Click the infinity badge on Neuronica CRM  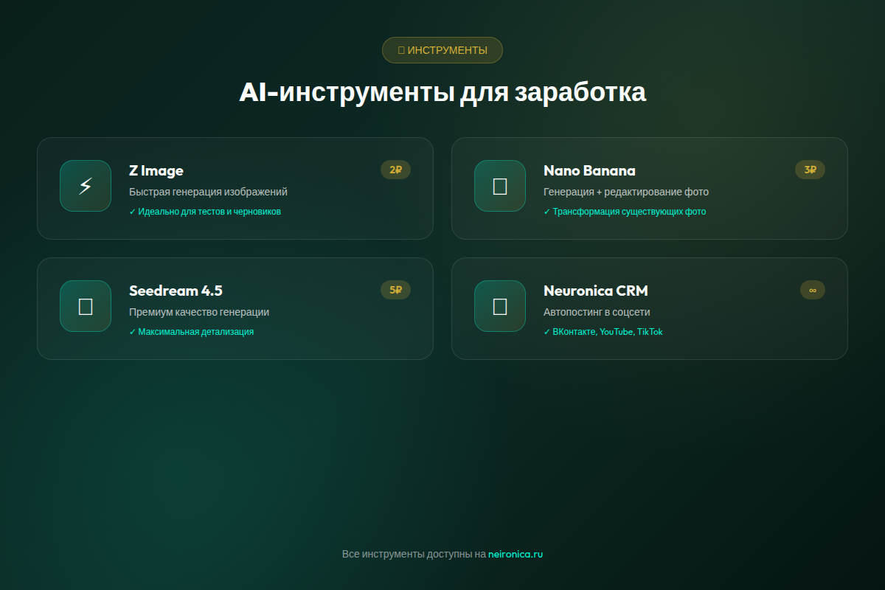pyautogui.click(x=813, y=290)
